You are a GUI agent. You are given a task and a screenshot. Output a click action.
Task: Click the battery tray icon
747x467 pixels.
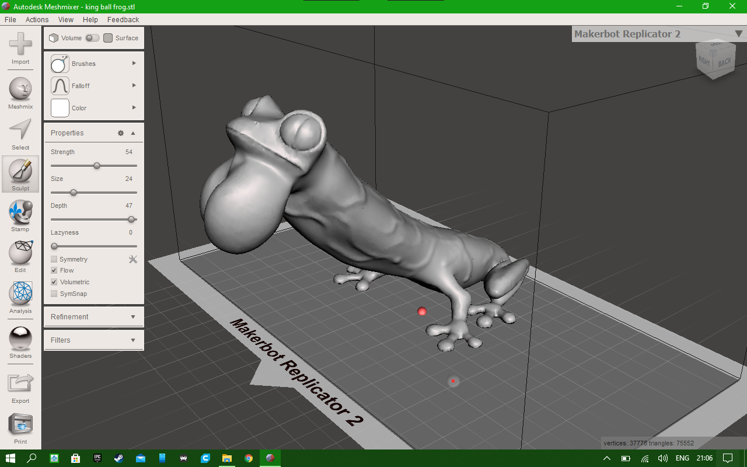click(626, 458)
